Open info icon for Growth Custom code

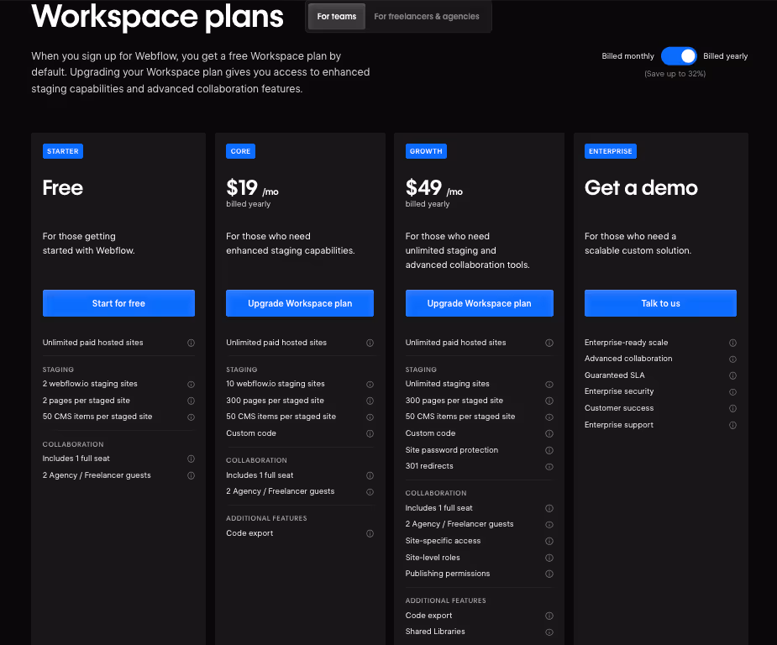549,433
